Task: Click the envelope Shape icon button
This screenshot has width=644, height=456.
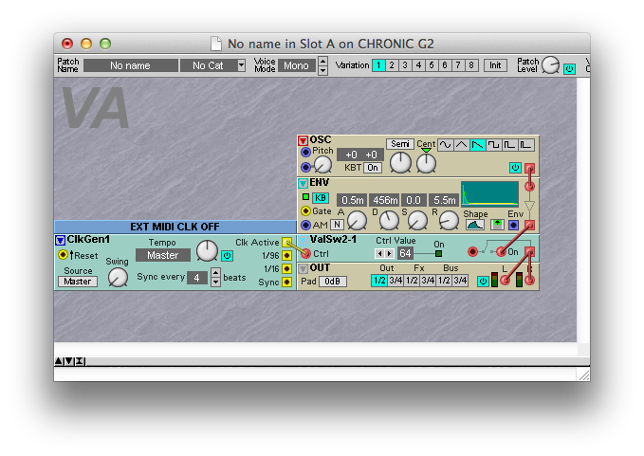Action: [x=474, y=225]
